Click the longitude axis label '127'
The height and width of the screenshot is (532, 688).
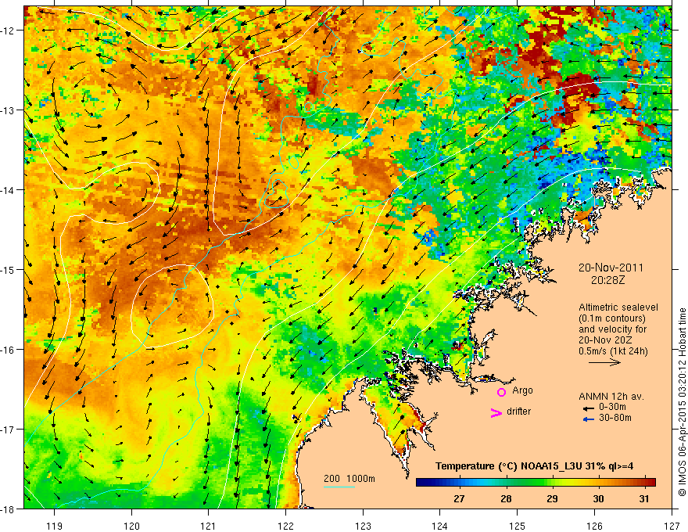click(672, 526)
